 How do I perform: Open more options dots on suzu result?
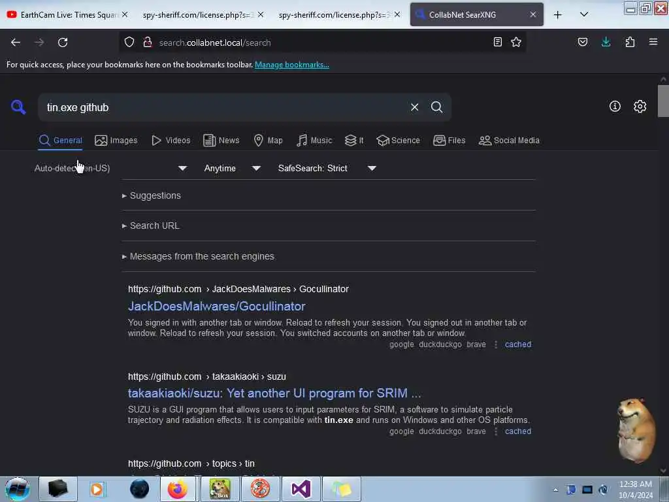coord(495,431)
